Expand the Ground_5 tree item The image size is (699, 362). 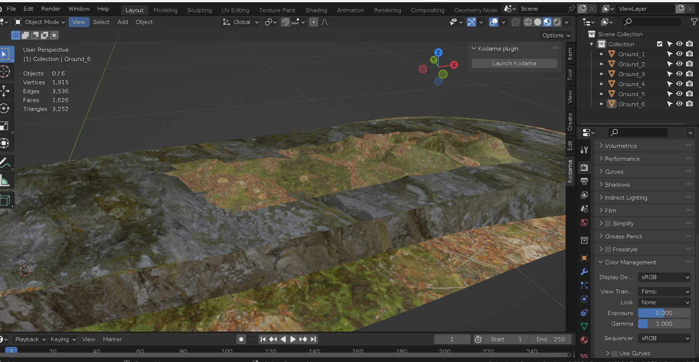[x=601, y=94]
